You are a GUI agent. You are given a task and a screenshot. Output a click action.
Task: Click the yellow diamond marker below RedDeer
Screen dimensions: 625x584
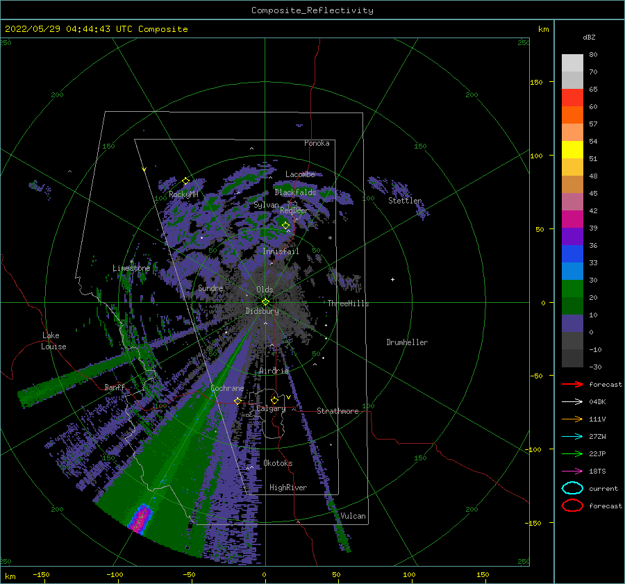coord(285,226)
